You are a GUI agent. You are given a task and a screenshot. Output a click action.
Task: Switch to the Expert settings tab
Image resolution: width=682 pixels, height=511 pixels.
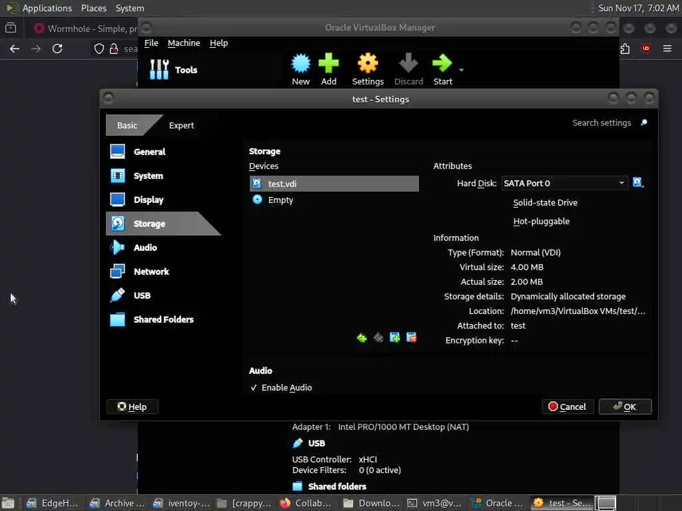(x=181, y=125)
